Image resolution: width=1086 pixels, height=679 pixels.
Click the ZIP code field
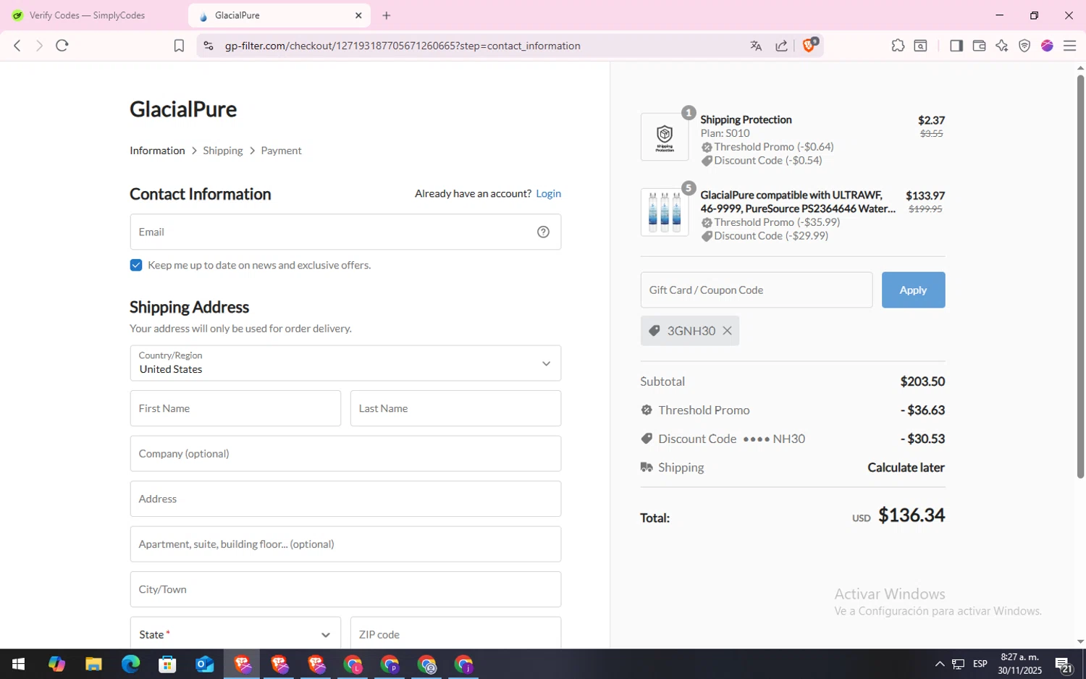tap(455, 634)
